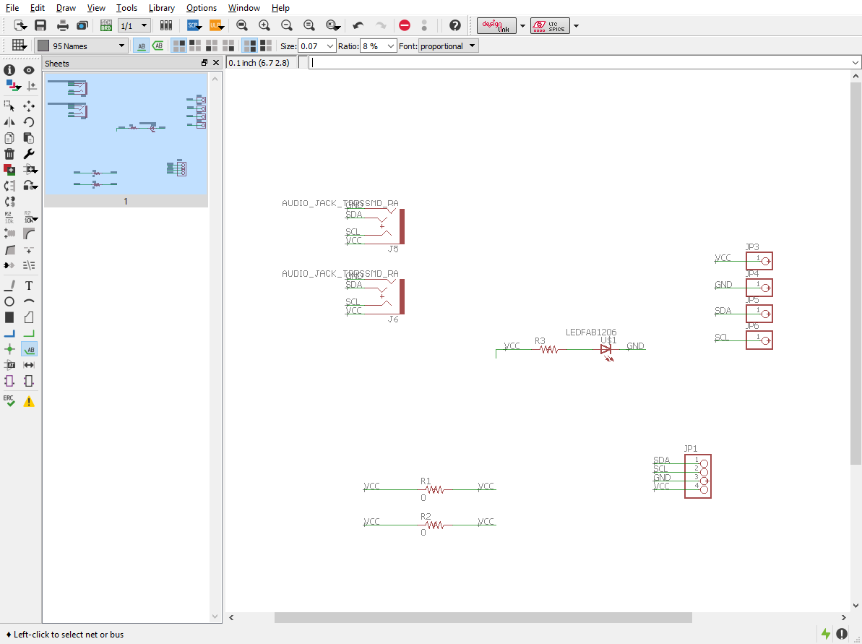Image resolution: width=862 pixels, height=644 pixels.
Task: Open the Tools menu
Action: (126, 8)
